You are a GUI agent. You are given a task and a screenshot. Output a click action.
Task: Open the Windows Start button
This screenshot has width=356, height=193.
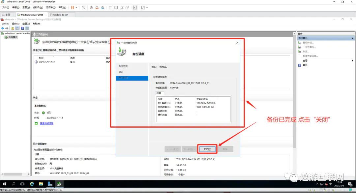pos(5,184)
